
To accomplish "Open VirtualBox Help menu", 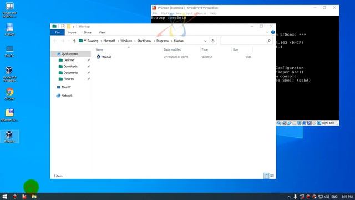I will 213,13.
